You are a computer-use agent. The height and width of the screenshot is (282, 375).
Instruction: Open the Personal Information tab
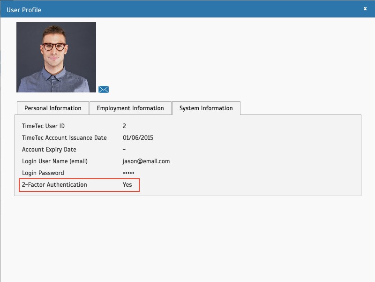point(53,108)
